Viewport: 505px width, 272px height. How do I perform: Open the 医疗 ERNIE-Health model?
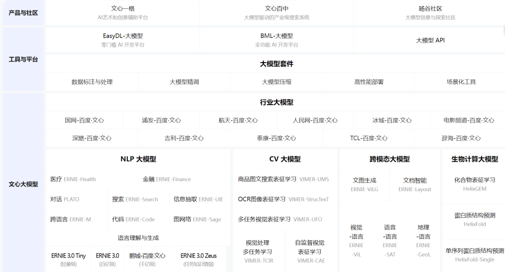(73, 179)
